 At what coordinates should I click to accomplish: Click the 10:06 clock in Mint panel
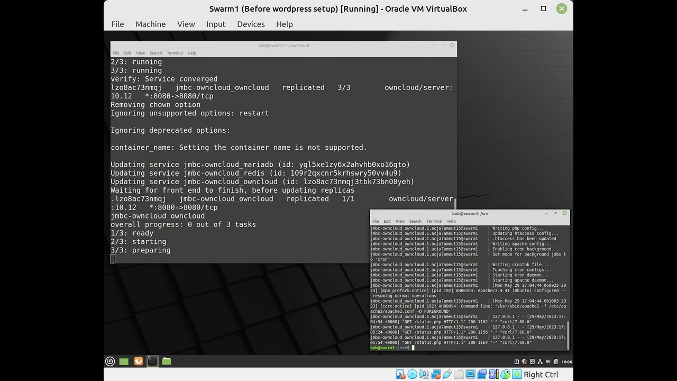click(x=566, y=361)
